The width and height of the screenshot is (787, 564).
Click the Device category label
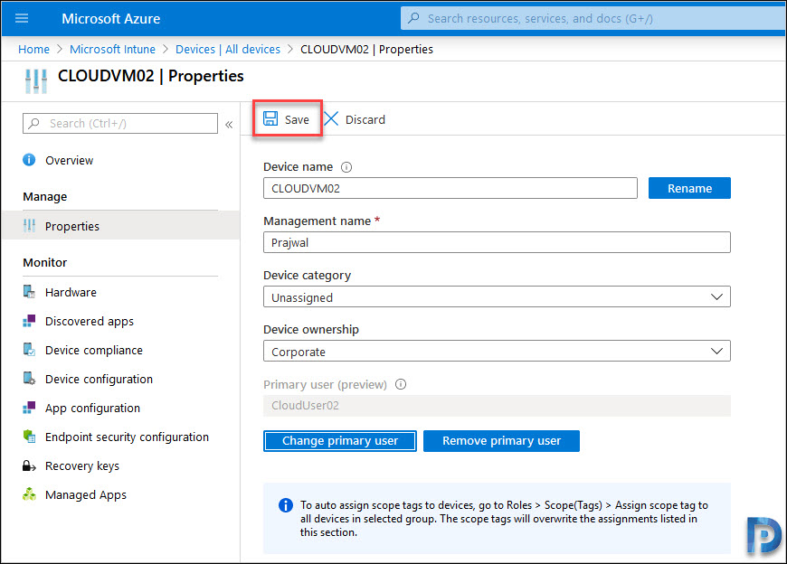(308, 276)
